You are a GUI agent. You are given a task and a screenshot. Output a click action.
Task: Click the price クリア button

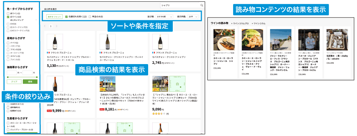tap(14, 82)
